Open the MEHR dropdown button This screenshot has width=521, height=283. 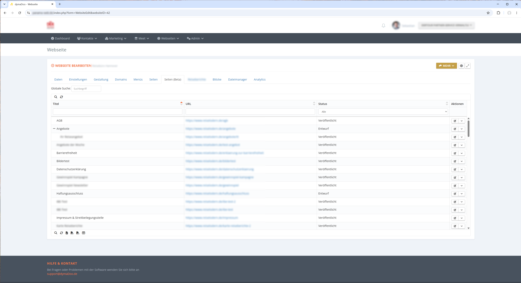446,66
